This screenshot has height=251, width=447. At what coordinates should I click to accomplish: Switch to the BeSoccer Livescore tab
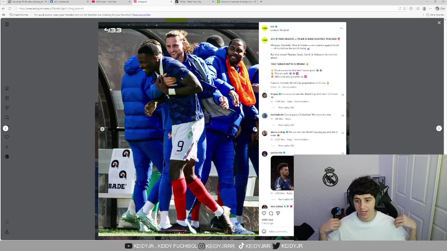pos(236,2)
